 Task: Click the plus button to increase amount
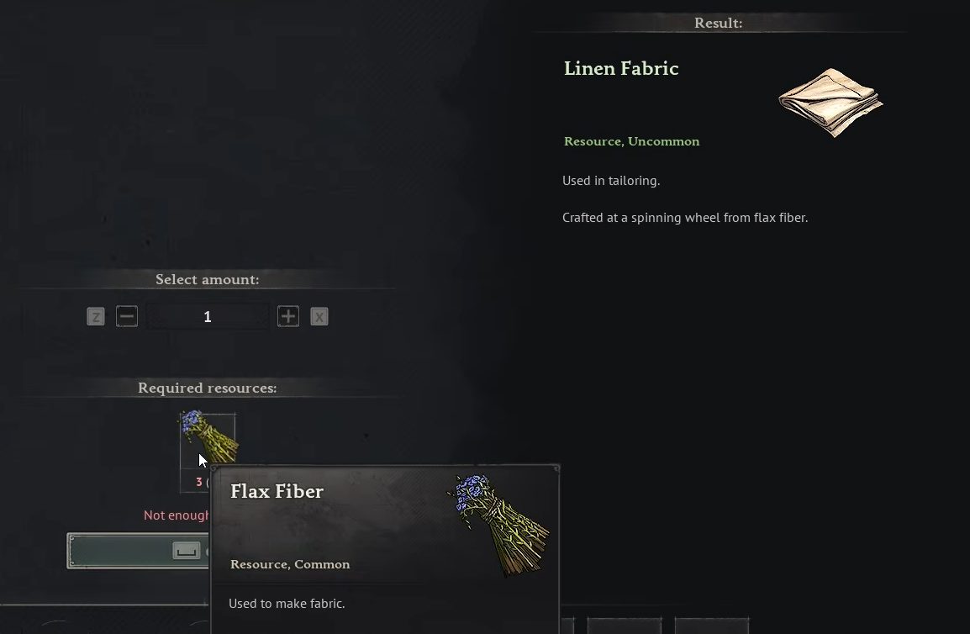pos(288,316)
